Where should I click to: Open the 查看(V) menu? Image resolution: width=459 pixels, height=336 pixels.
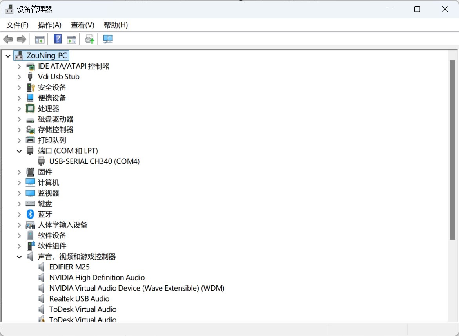[83, 25]
